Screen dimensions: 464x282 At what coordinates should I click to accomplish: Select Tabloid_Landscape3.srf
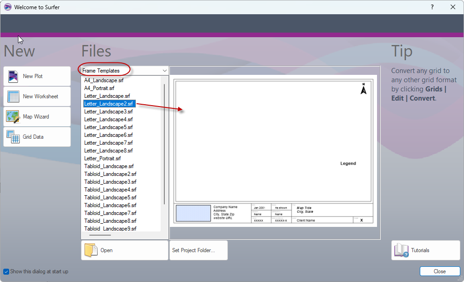pos(110,182)
